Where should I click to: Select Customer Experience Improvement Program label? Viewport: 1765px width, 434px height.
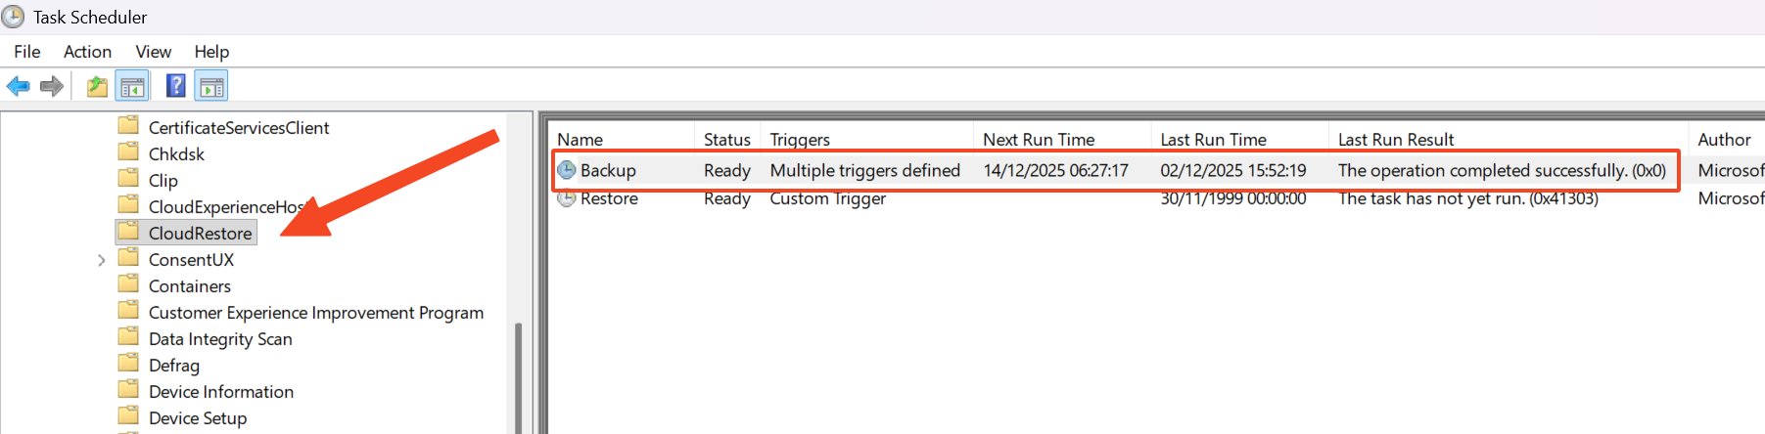316,313
